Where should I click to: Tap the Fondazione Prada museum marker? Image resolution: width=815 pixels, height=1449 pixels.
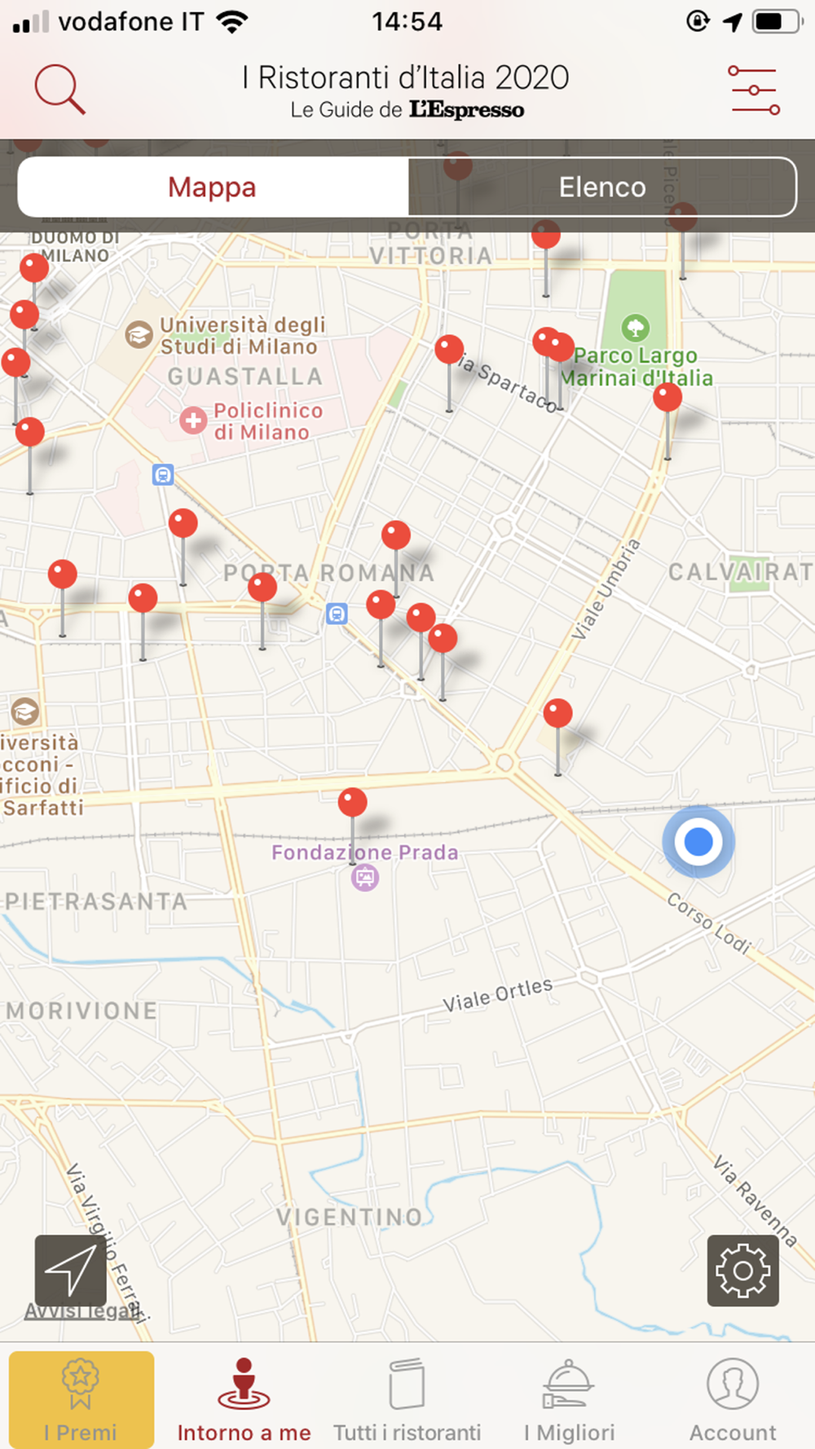[x=365, y=878]
